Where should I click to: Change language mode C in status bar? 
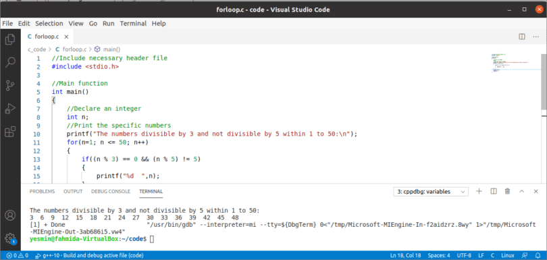pos(492,255)
